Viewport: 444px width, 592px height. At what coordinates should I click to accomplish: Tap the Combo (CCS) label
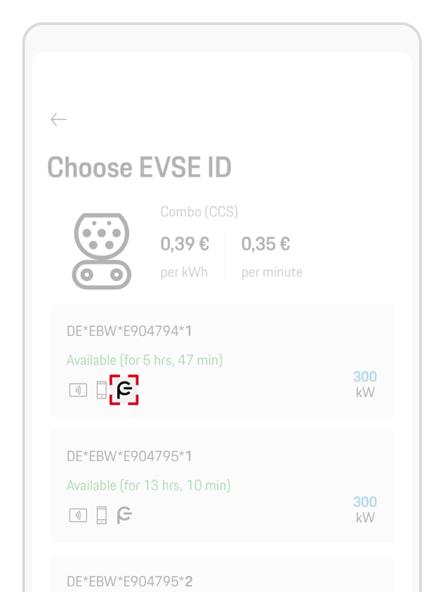pyautogui.click(x=199, y=212)
